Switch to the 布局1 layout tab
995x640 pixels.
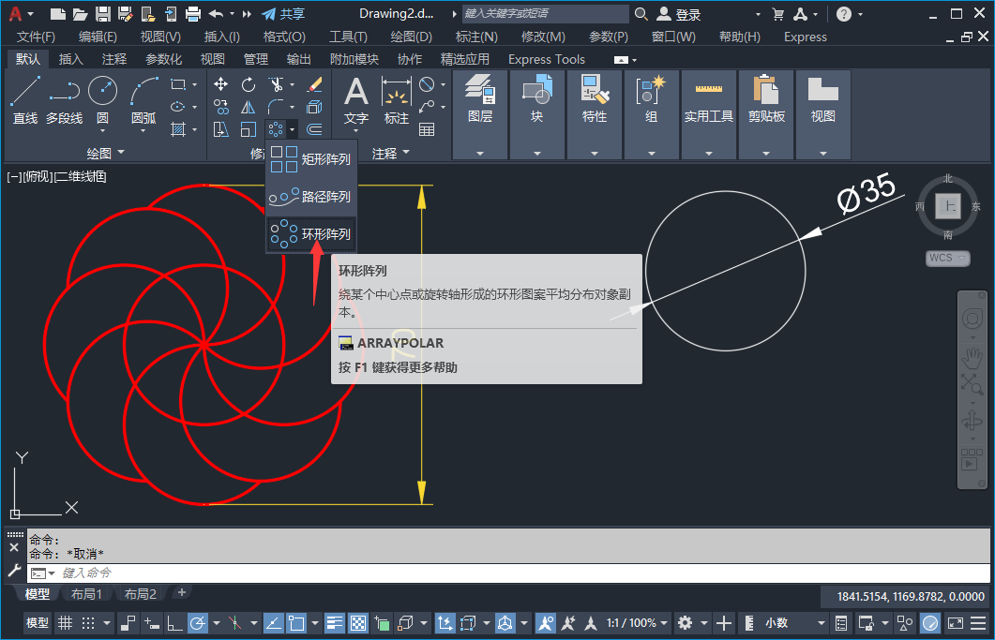click(86, 594)
